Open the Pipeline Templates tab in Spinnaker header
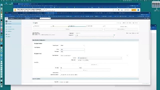This screenshot has height=90, width=160. click(34, 18)
